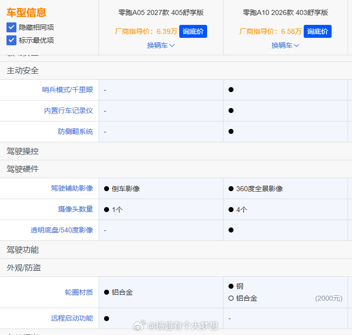Open 换辆车 dropdown under 零跑A10

point(285,45)
